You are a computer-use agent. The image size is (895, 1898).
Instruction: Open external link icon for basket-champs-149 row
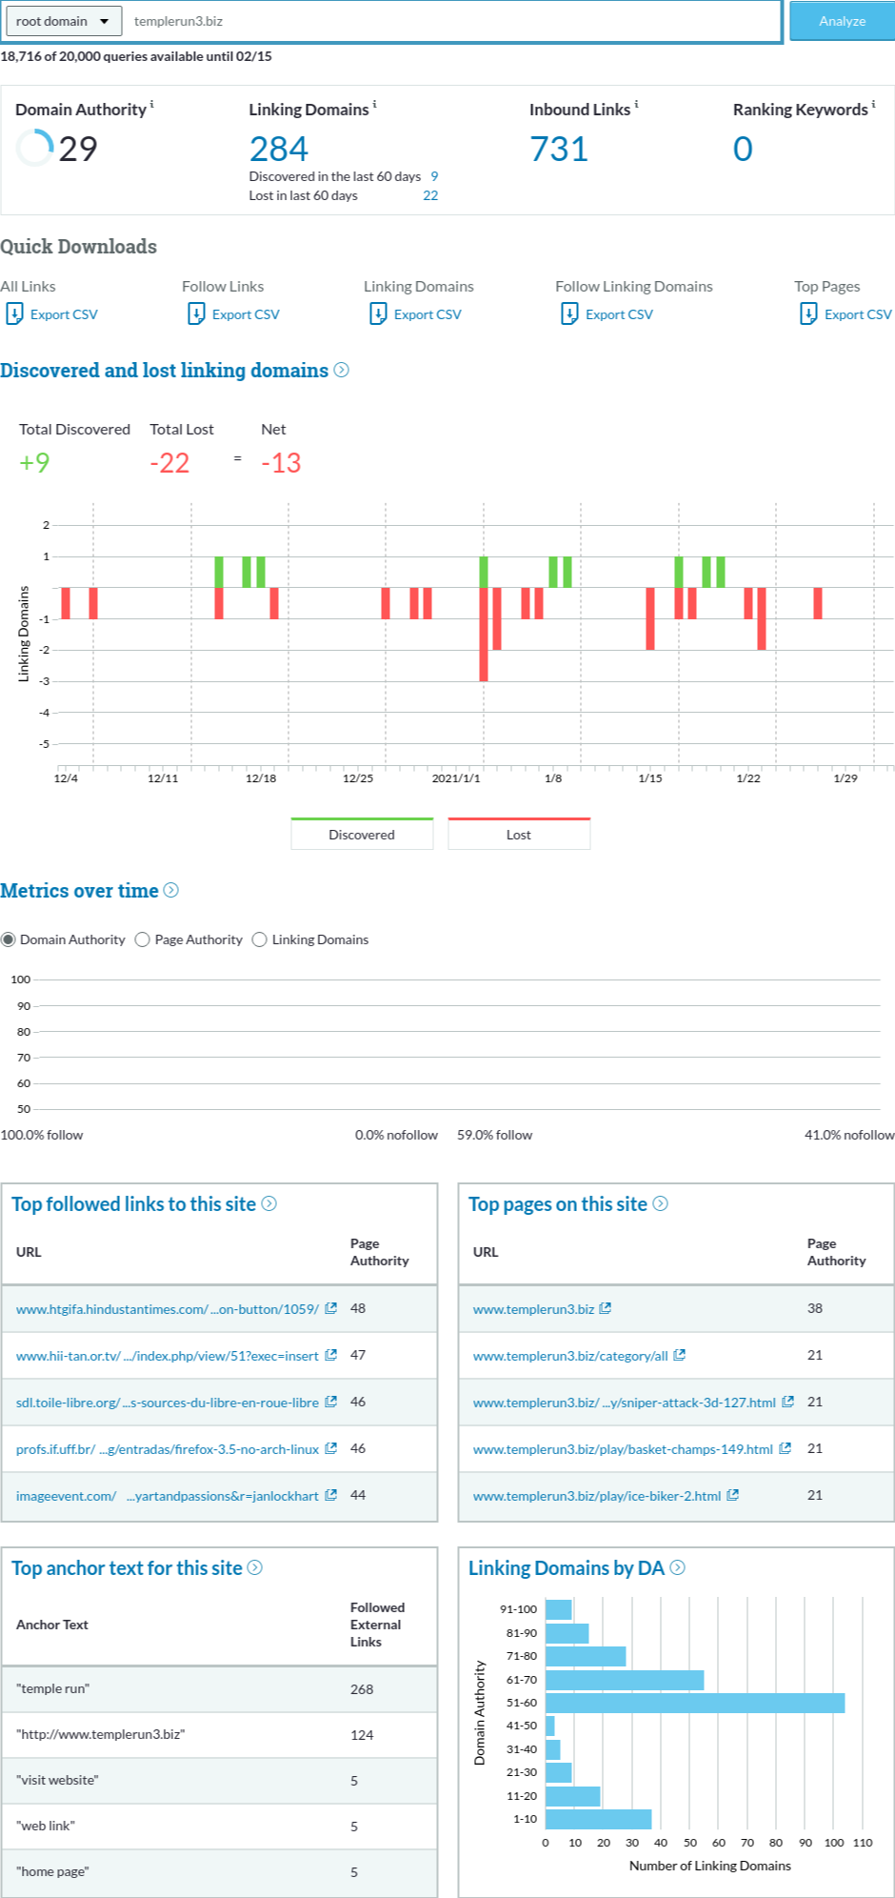pyautogui.click(x=786, y=1448)
